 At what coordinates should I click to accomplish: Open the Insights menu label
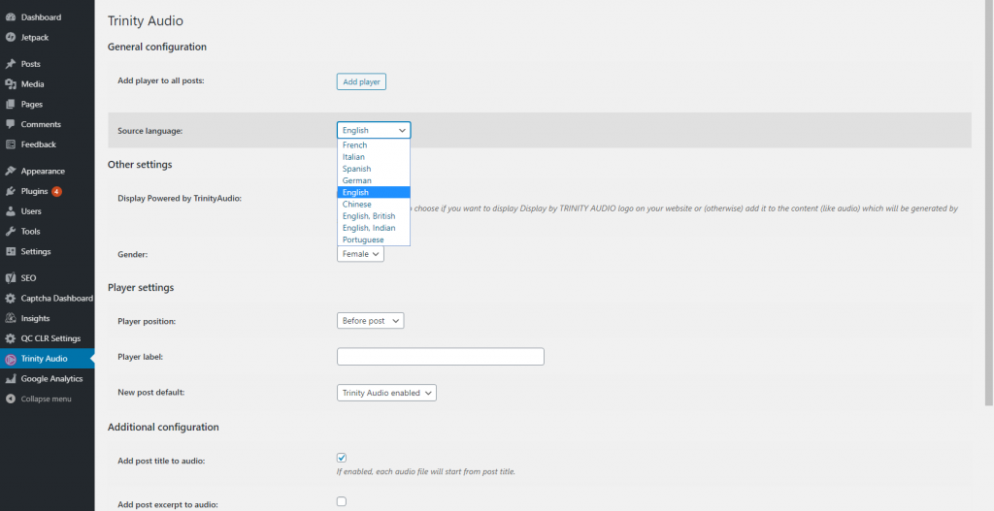[36, 318]
